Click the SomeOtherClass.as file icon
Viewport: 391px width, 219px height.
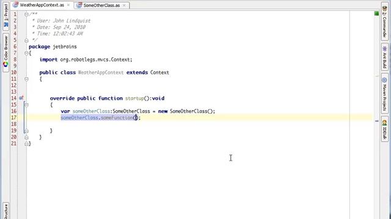pos(79,5)
